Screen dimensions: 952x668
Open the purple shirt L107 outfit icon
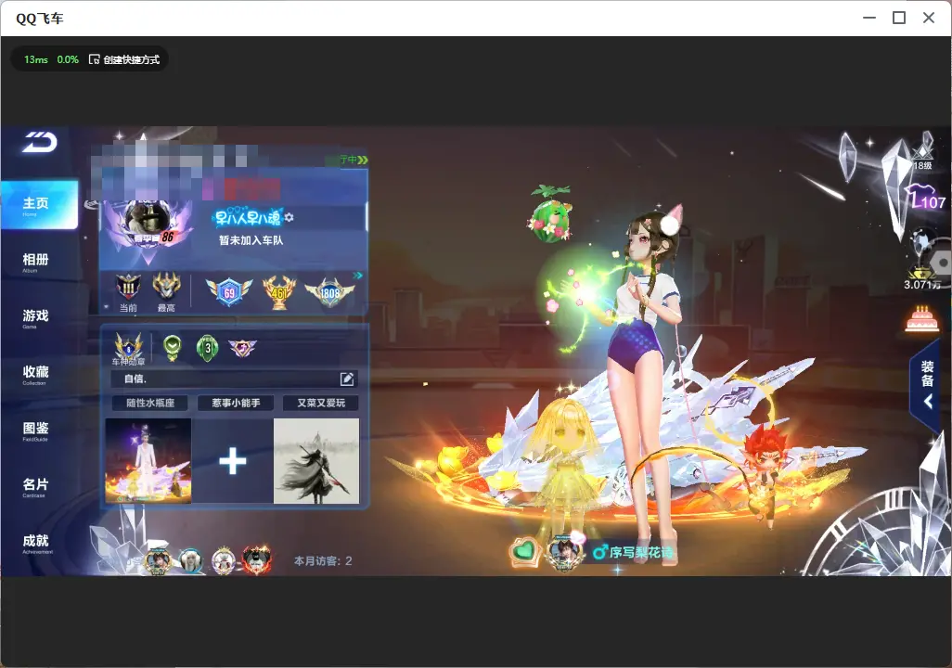point(926,198)
